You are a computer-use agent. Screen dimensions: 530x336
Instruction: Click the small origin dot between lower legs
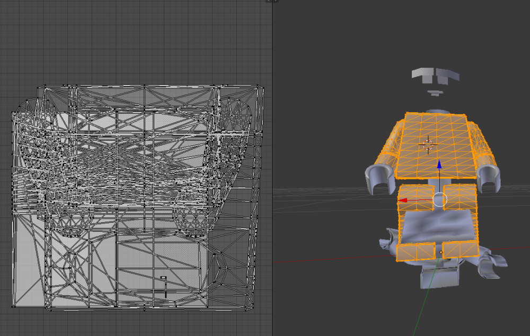click(441, 253)
